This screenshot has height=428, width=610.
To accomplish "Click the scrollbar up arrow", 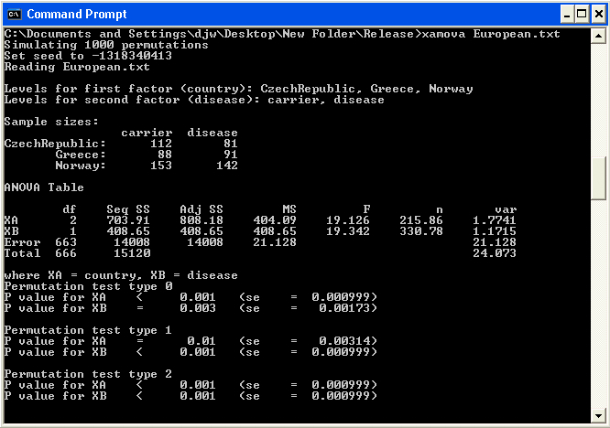I will pos(598,36).
